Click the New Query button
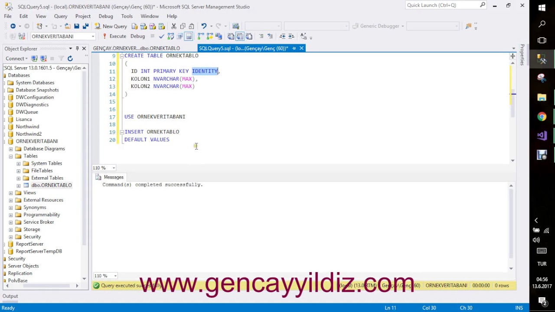The height and width of the screenshot is (312, 555). pos(110,26)
